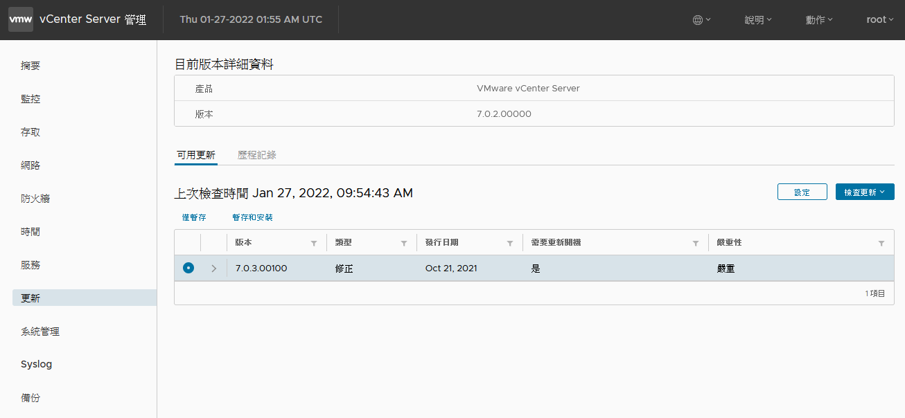Open 網路 in the sidebar
Screen dimensions: 905x418
click(x=30, y=165)
